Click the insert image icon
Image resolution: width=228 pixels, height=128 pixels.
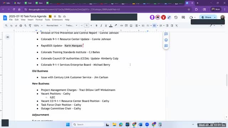click(x=131, y=26)
